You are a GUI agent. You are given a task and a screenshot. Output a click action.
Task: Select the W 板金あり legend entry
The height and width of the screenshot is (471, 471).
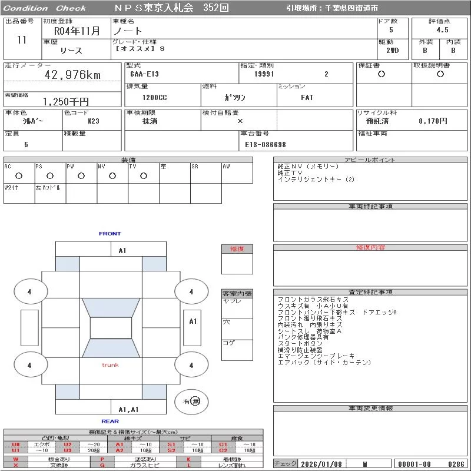click(x=47, y=459)
